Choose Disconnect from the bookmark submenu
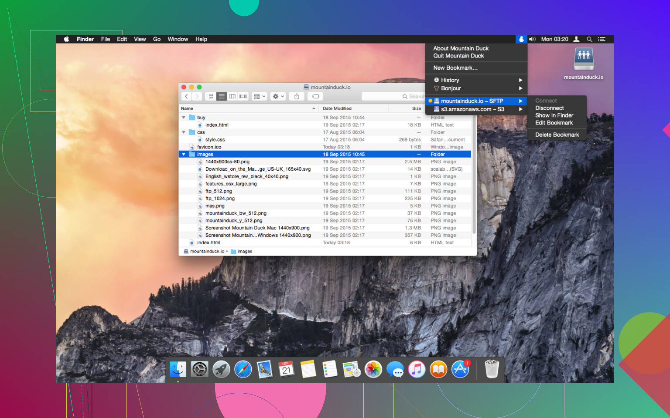Viewport: 670px width, 418px height. pyautogui.click(x=549, y=108)
